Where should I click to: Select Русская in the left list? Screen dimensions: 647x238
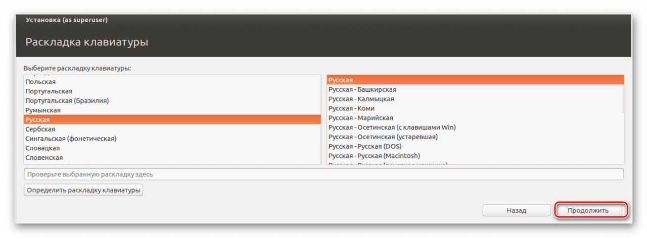pos(38,120)
